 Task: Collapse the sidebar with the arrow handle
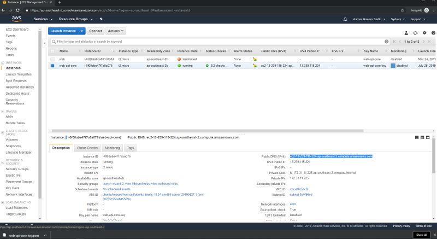pos(45,43)
